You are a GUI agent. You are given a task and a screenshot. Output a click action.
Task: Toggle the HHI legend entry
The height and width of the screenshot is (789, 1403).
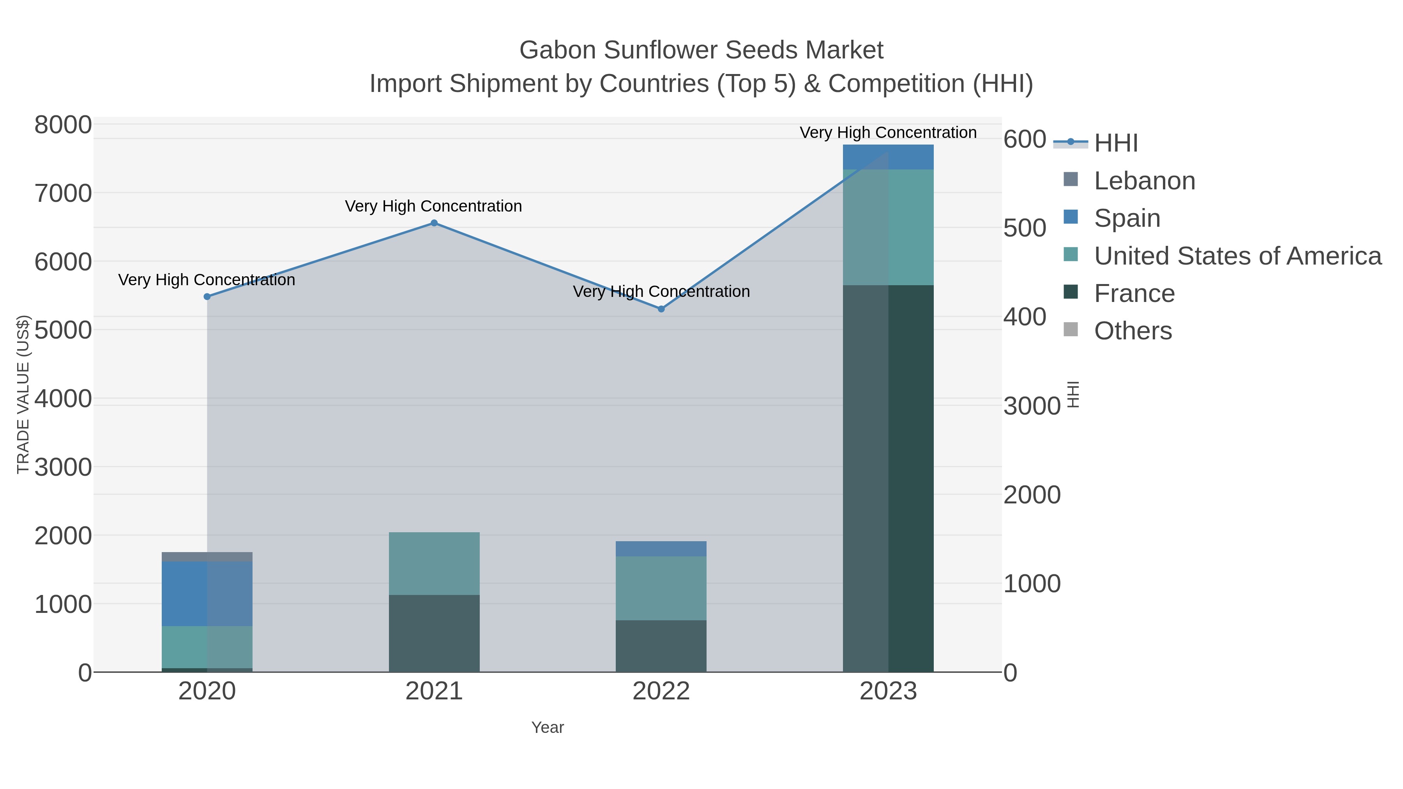click(1096, 143)
